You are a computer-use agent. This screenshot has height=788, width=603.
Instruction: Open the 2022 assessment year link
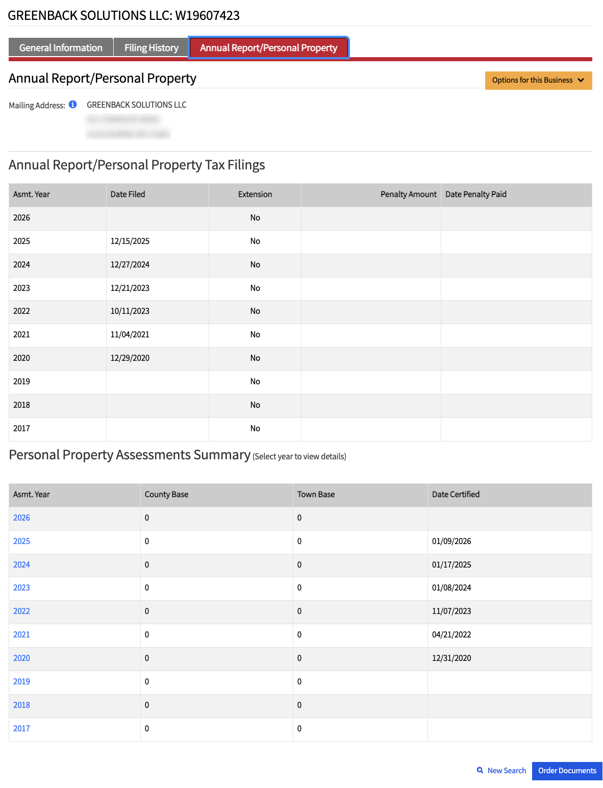21,611
